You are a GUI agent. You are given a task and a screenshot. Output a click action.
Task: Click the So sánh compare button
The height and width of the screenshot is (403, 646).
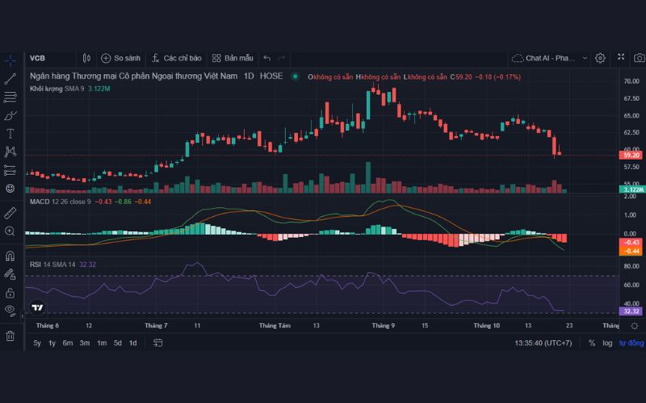(120, 58)
